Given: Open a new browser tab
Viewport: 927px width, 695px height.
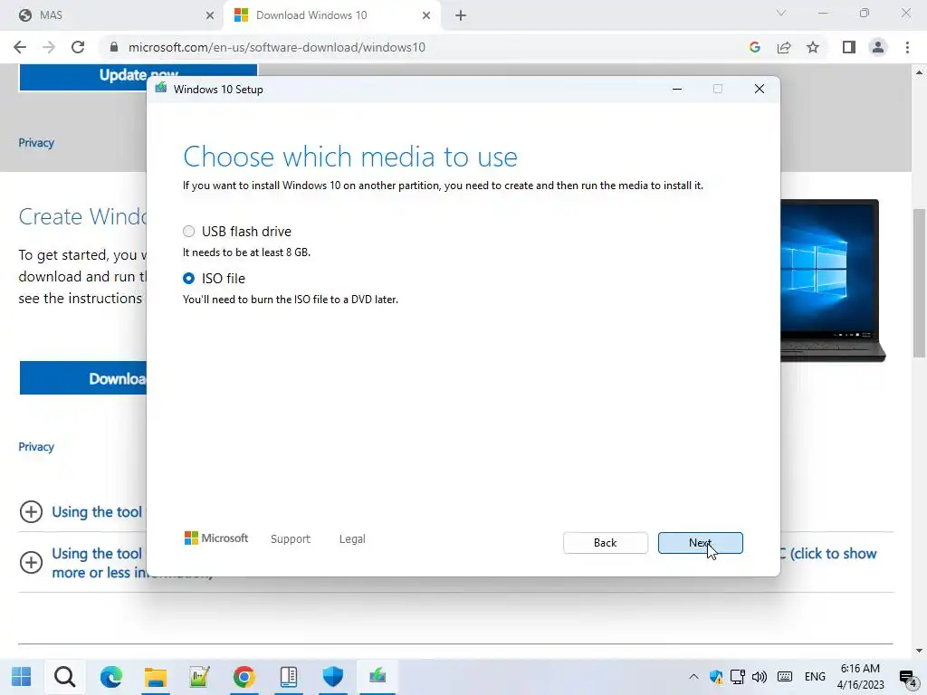Looking at the screenshot, I should click(461, 15).
